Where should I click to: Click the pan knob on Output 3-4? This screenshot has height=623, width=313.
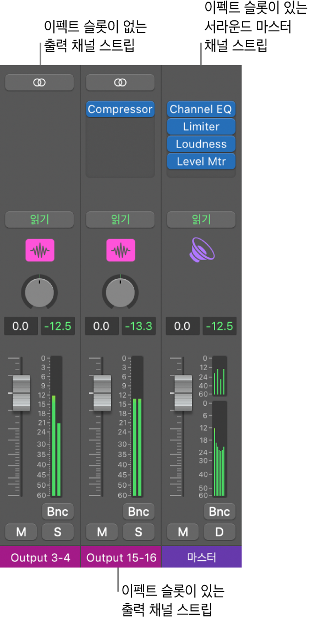40,291
